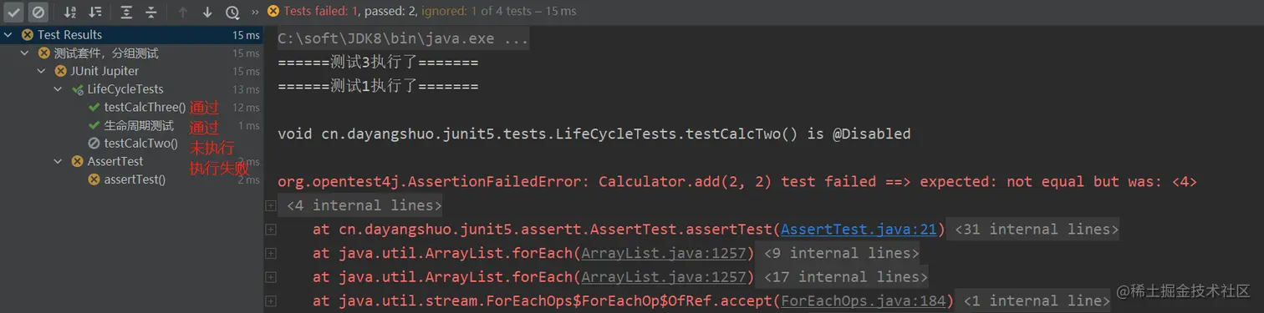
Task: Sort tests by duration
Action: pyautogui.click(x=95, y=12)
